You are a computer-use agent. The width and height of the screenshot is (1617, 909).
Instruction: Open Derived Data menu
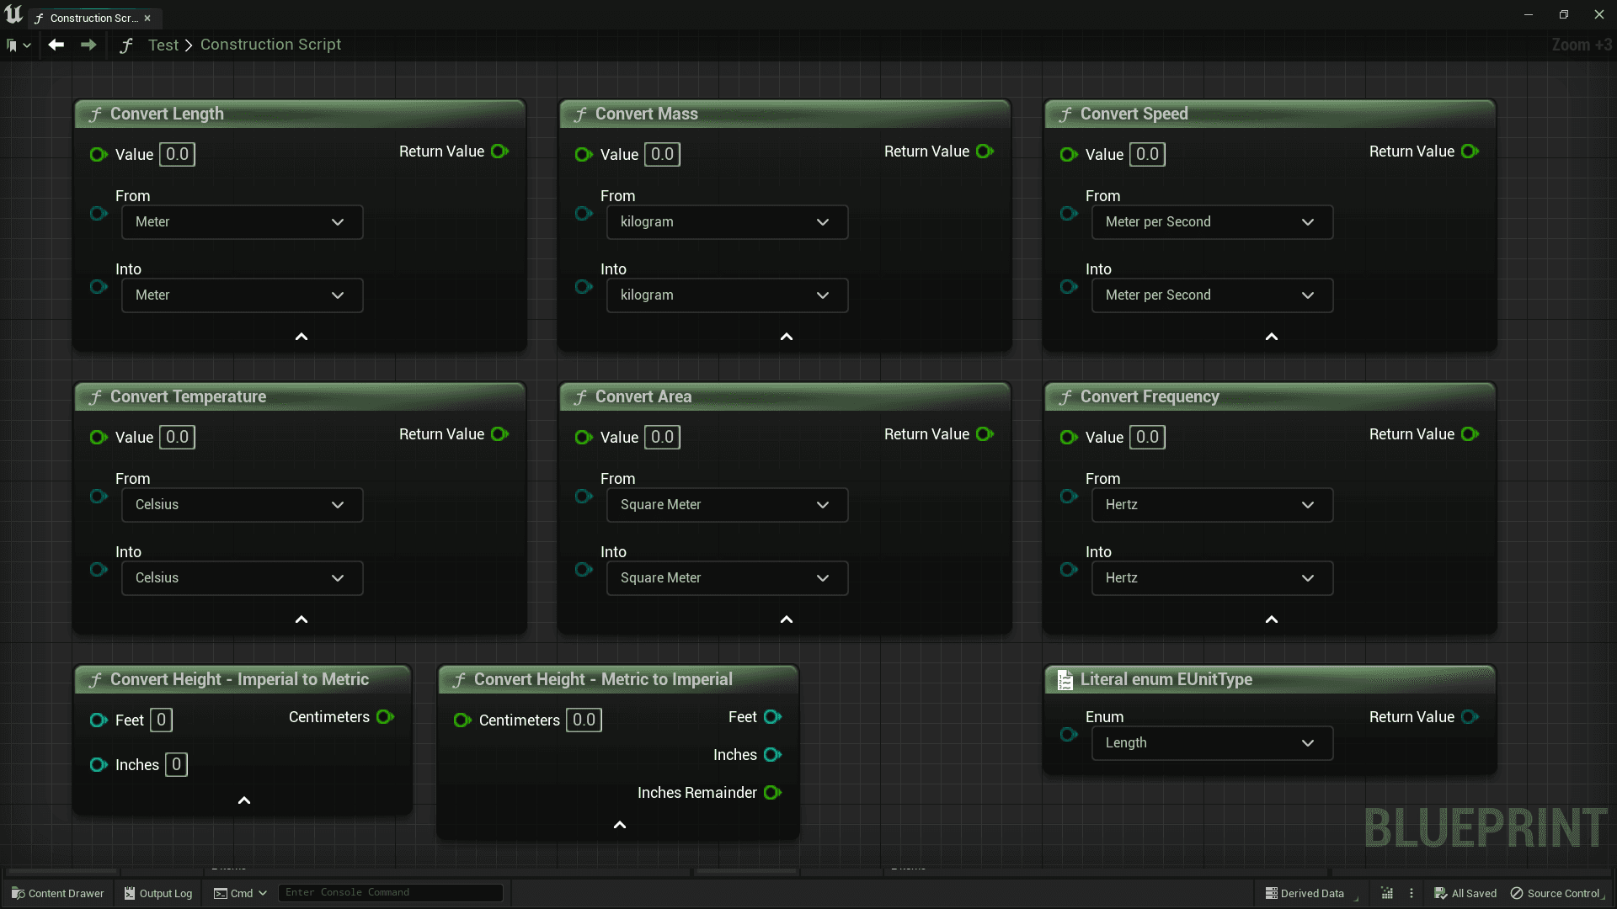pos(1305,893)
